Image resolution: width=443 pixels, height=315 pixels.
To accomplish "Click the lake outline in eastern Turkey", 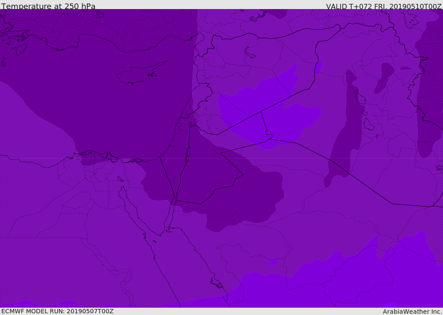I will coord(250,53).
